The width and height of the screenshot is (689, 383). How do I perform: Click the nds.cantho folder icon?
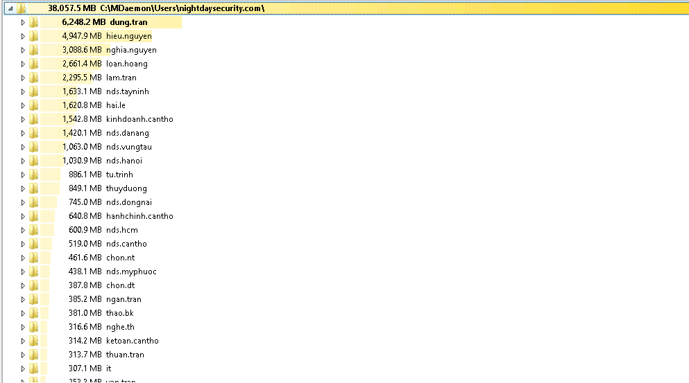[x=34, y=244]
